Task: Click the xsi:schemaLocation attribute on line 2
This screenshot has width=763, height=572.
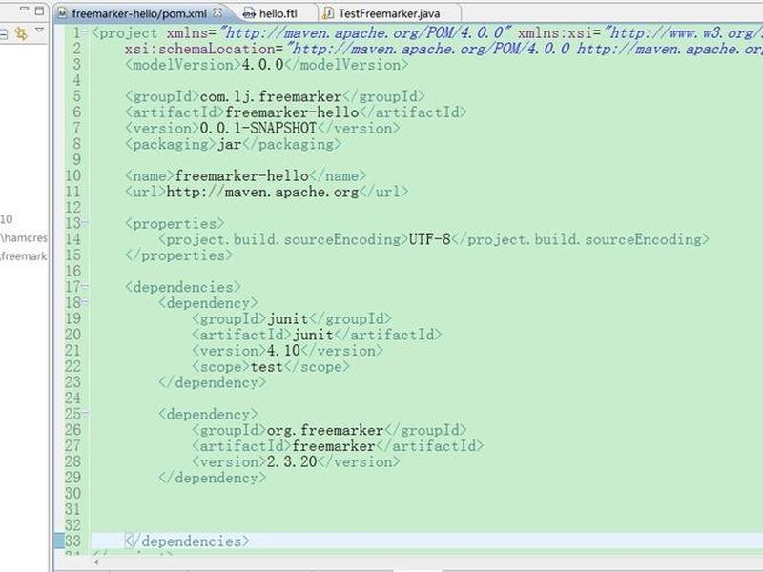Action: (200, 50)
